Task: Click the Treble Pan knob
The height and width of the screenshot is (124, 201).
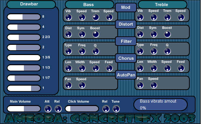Action: (x=140, y=85)
